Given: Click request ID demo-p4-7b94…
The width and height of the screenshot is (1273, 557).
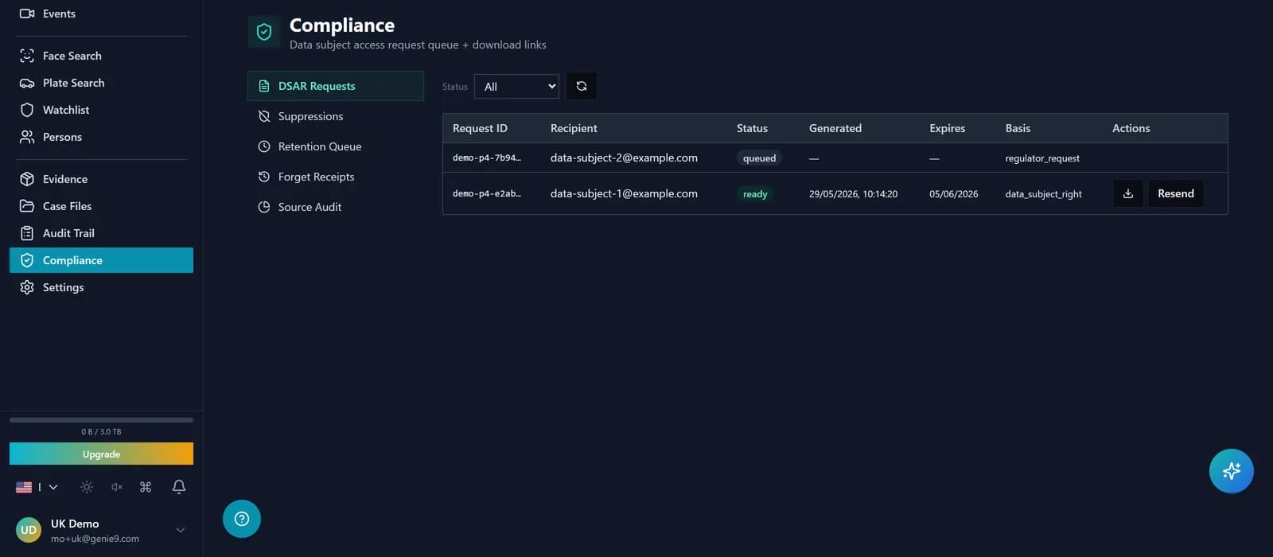Looking at the screenshot, I should [x=487, y=158].
